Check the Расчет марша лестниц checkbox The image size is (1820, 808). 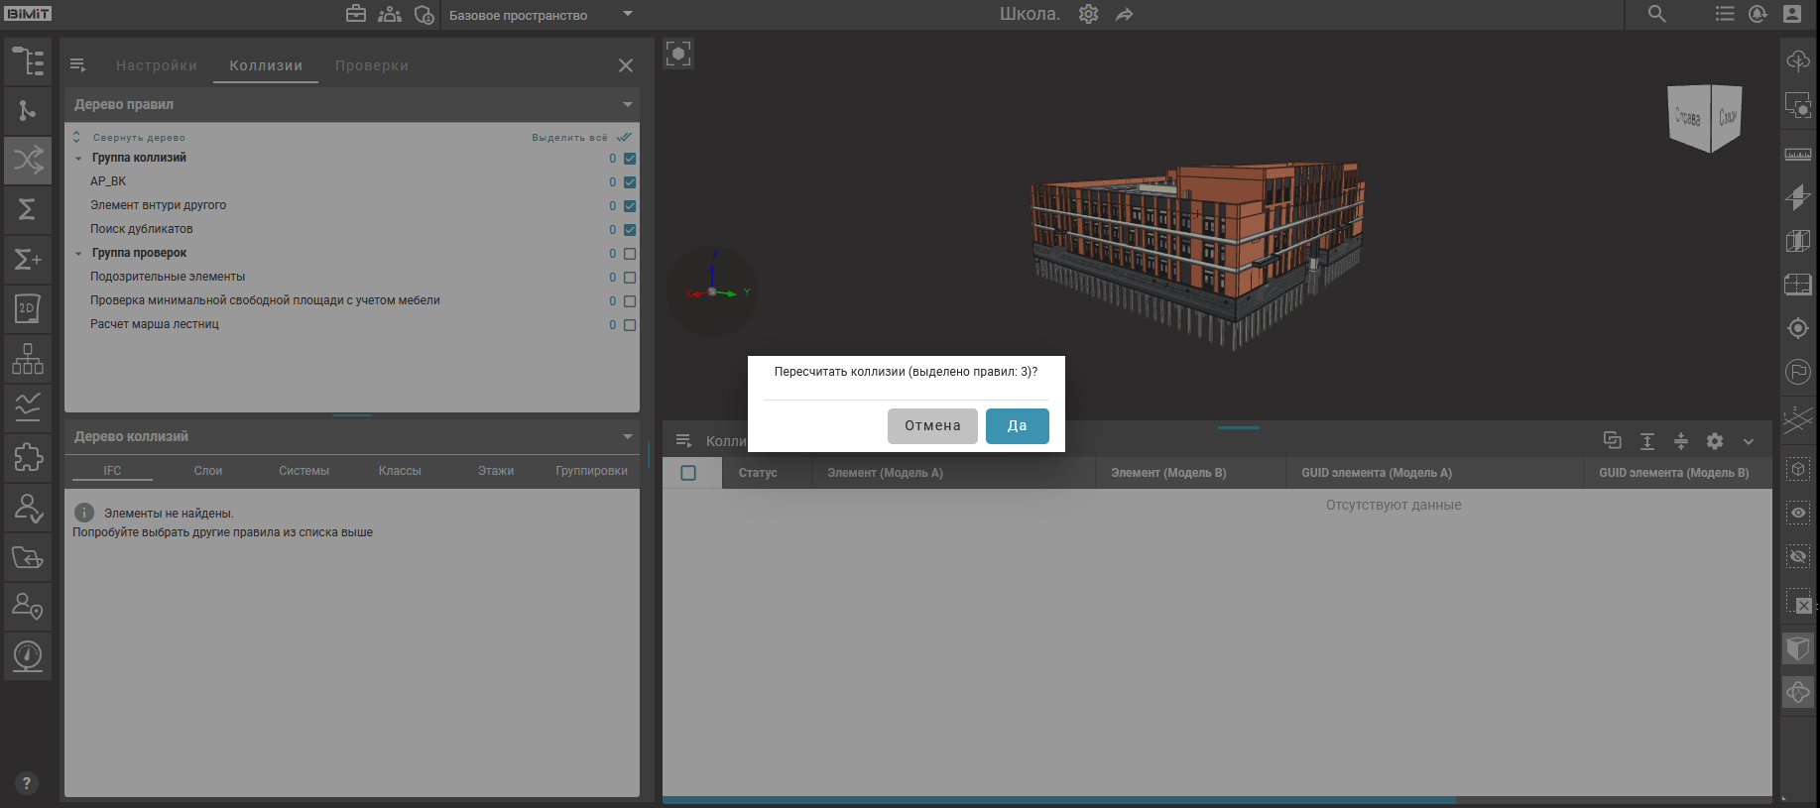pyautogui.click(x=630, y=325)
